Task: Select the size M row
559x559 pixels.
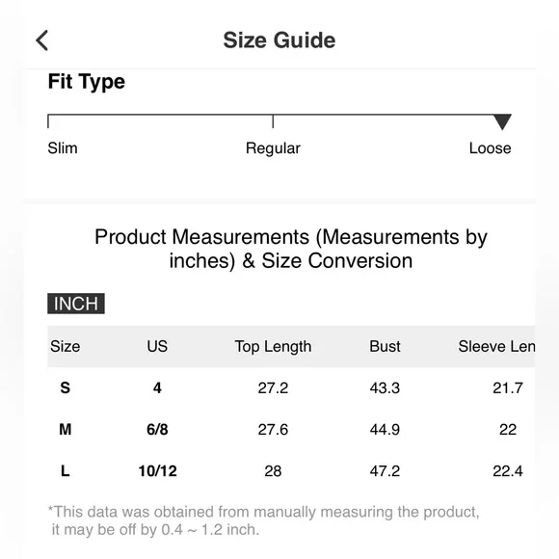Action: [291, 429]
